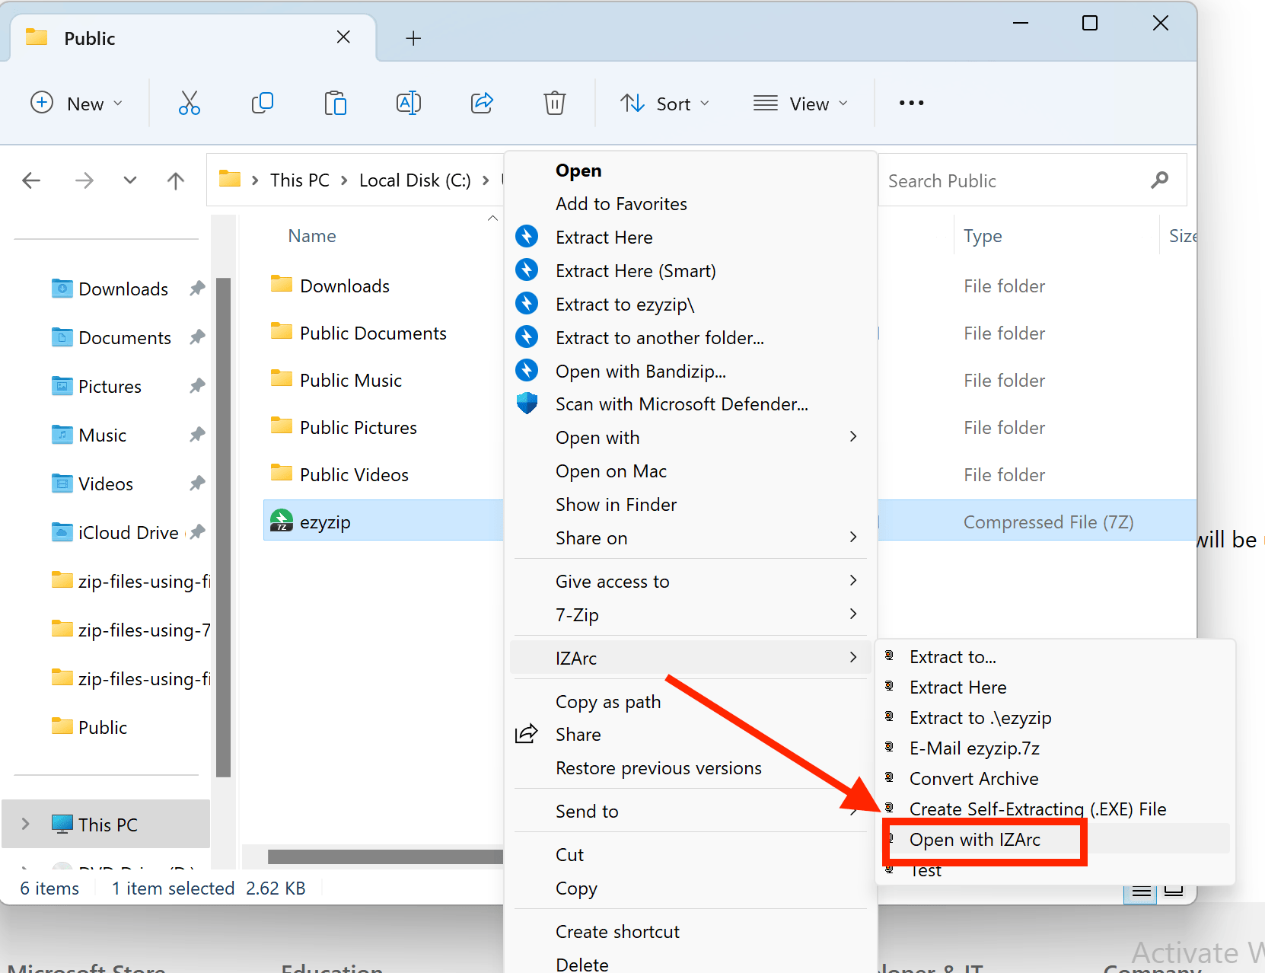Open the Sort dropdown
The height and width of the screenshot is (973, 1265).
coord(664,103)
